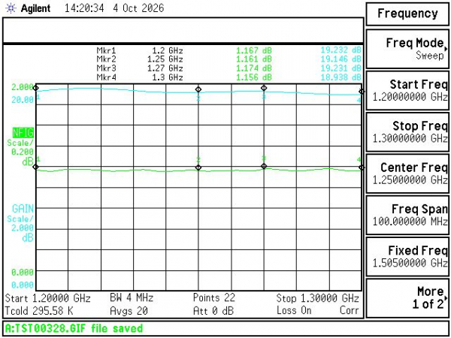Select the Frequency menu title
451x338 pixels.
[x=407, y=14]
